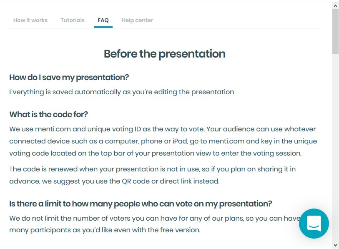The width and height of the screenshot is (339, 249).
Task: Click the question about voter limit
Action: (x=141, y=204)
